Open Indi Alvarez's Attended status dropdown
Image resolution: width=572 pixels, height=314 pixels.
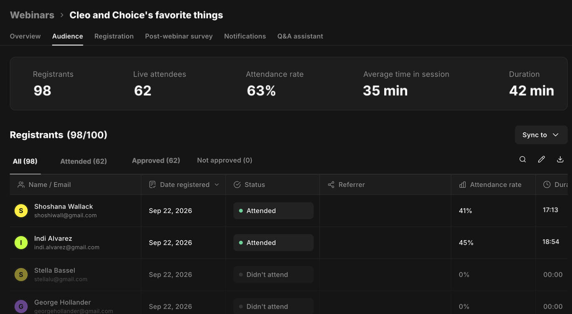point(273,243)
